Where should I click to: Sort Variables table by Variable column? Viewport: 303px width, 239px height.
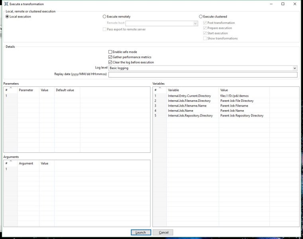pos(173,90)
